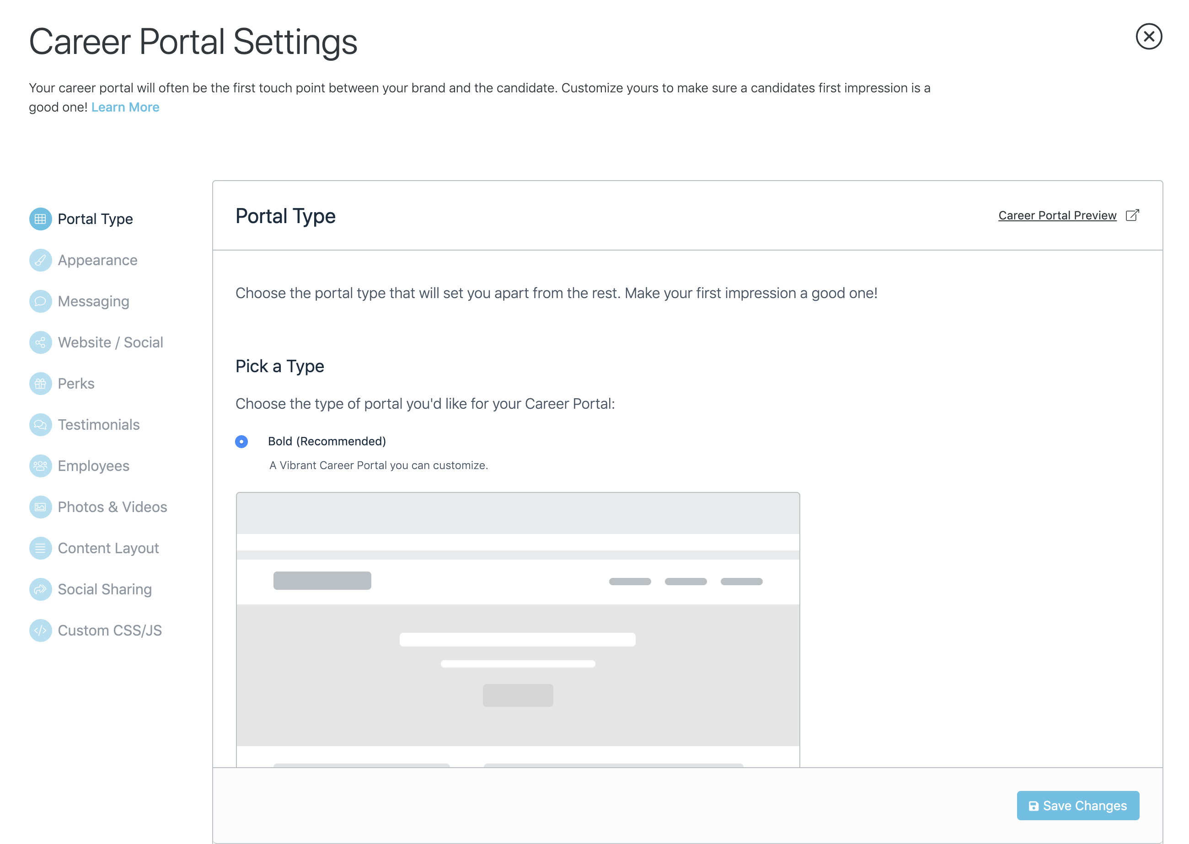
Task: Open the Career Portal Preview link
Action: (1057, 215)
